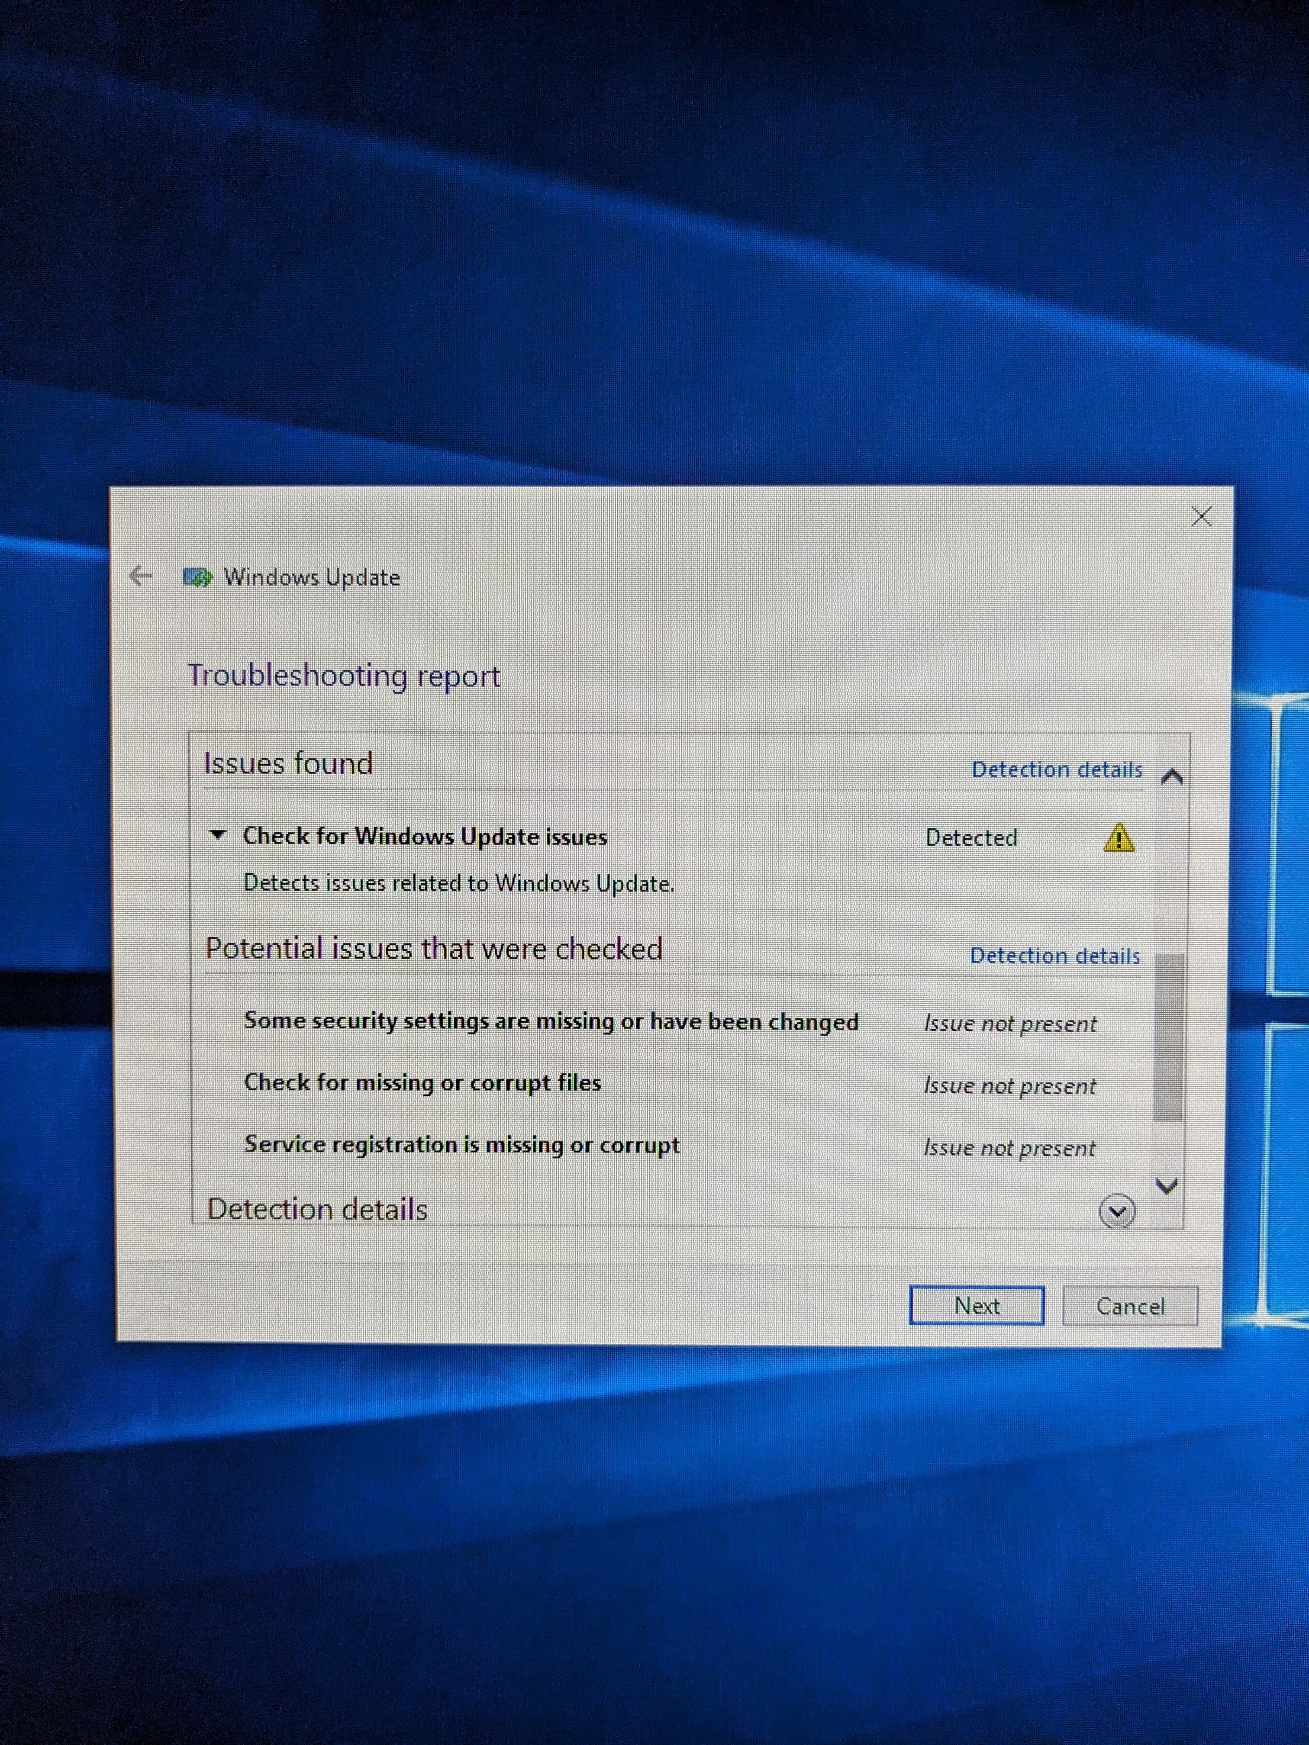The width and height of the screenshot is (1309, 1745).
Task: Collapse Check for Windows Update issues triangle
Action: coord(218,835)
